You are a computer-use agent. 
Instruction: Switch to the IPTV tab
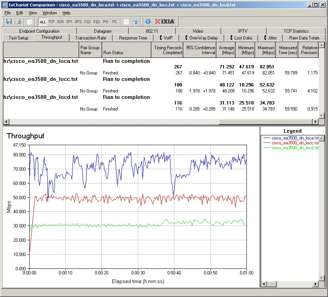coord(243,31)
